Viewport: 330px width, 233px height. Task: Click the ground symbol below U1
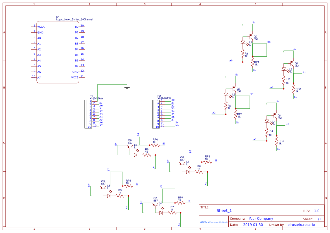[x=127, y=87]
